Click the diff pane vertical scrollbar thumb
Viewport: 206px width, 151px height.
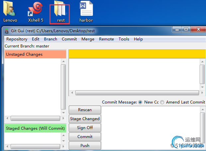202,74
